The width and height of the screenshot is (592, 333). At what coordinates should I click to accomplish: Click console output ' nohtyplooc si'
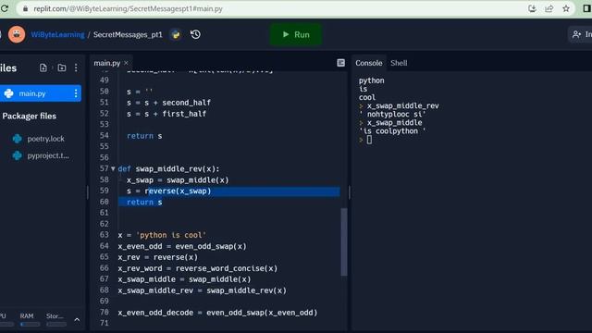click(x=392, y=114)
